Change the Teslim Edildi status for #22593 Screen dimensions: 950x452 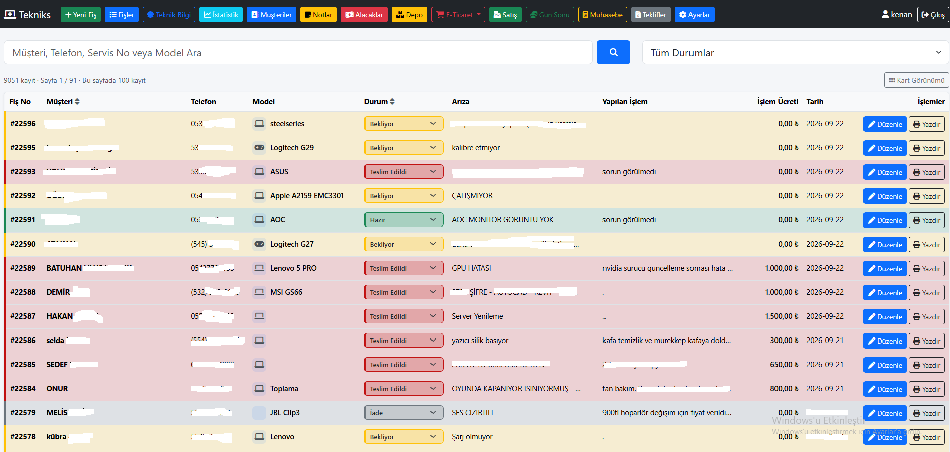(x=403, y=172)
